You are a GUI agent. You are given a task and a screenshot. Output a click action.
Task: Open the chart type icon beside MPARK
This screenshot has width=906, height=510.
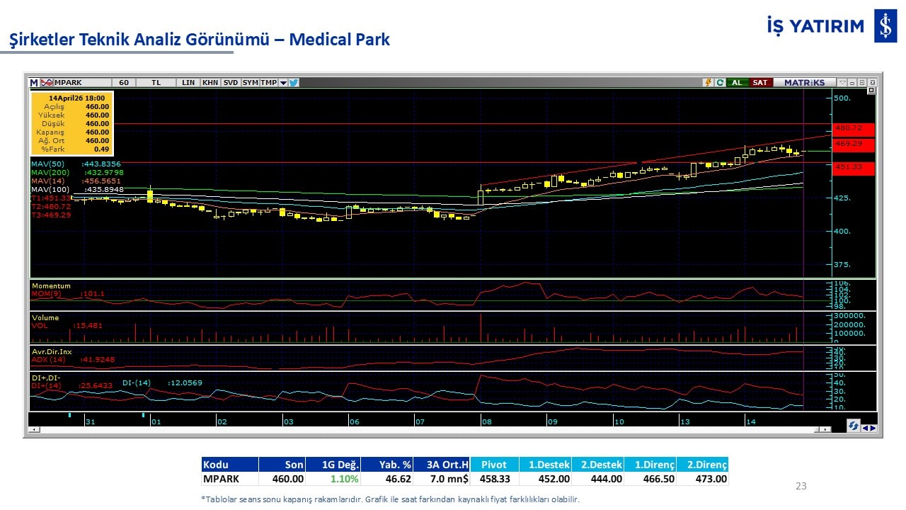pos(47,83)
